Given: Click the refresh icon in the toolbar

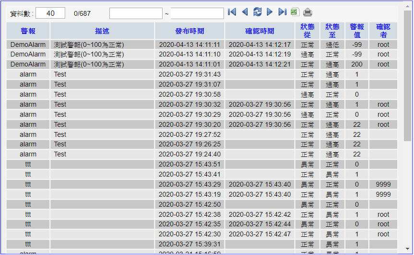Looking at the screenshot, I should pyautogui.click(x=258, y=12).
